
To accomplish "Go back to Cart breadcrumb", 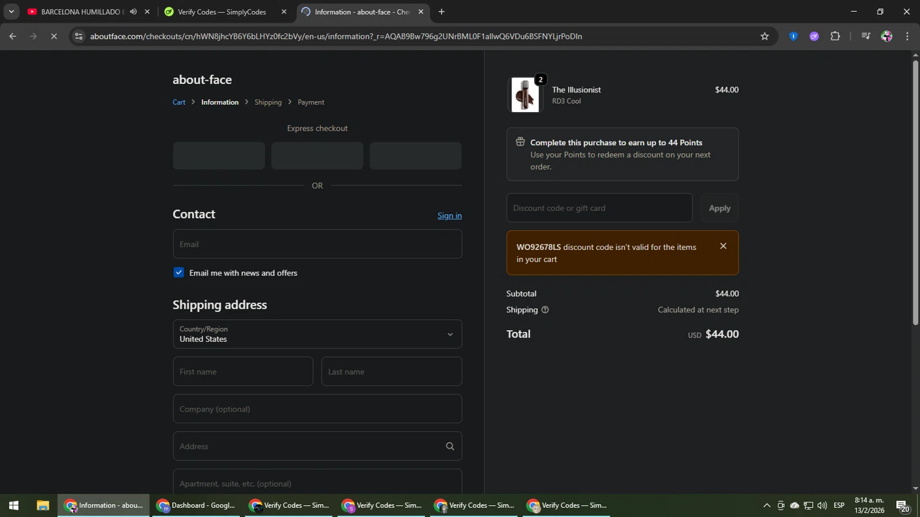I will click(x=179, y=102).
